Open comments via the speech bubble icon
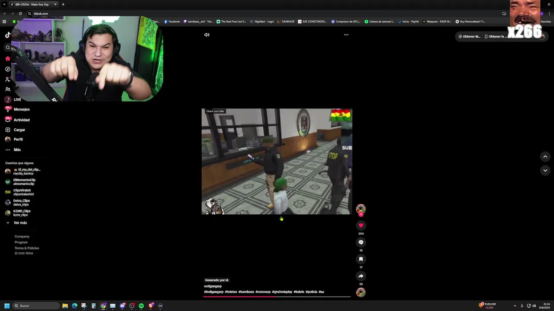Image resolution: width=554 pixels, height=311 pixels. (361, 242)
